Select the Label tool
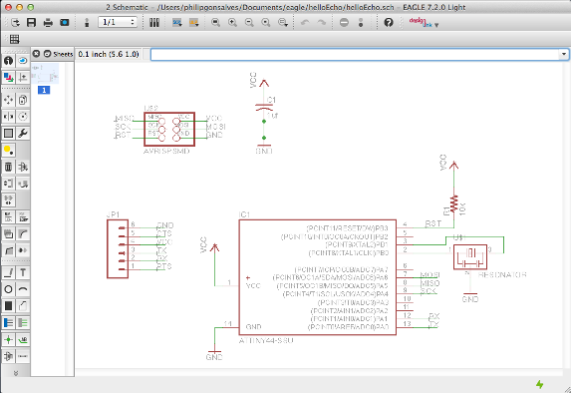 pyautogui.click(x=23, y=340)
